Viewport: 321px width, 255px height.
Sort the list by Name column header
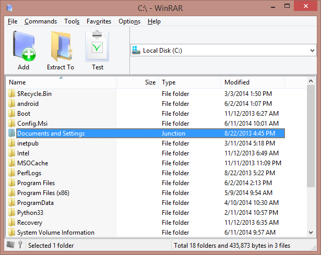click(61, 82)
